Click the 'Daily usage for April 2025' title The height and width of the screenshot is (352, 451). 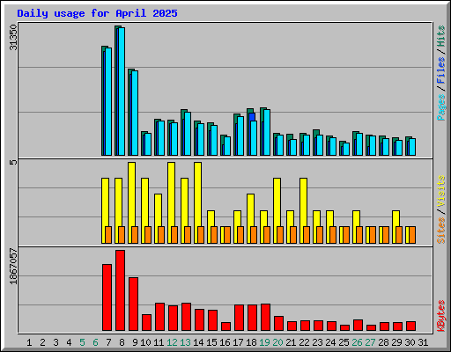[x=97, y=13]
